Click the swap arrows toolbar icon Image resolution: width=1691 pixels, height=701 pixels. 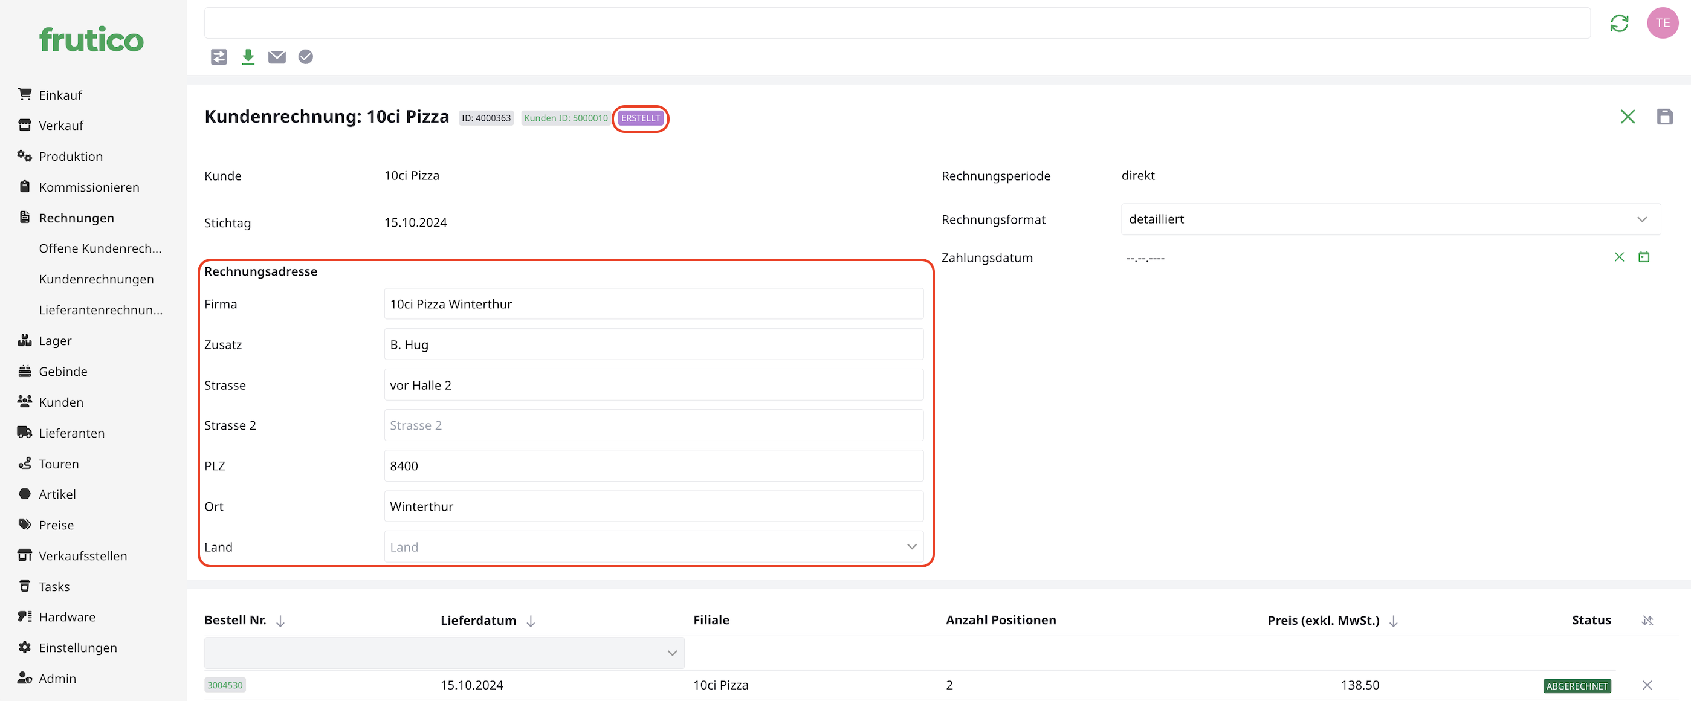(x=219, y=57)
